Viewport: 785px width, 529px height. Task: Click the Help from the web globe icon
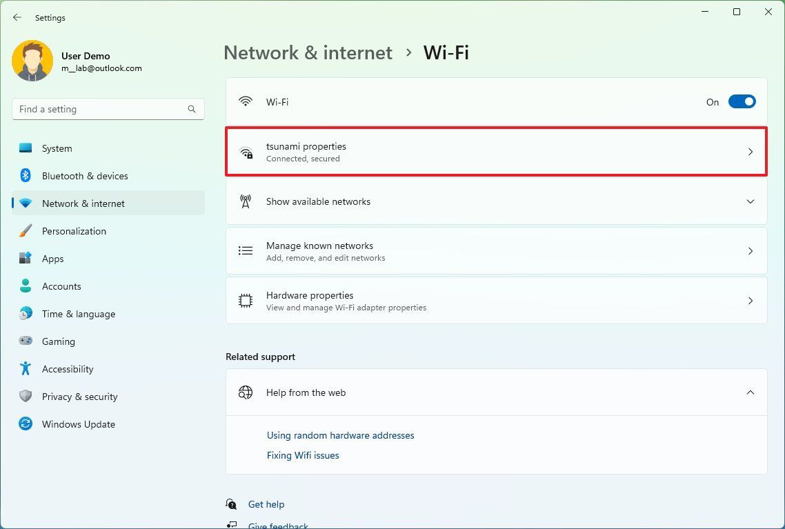245,392
